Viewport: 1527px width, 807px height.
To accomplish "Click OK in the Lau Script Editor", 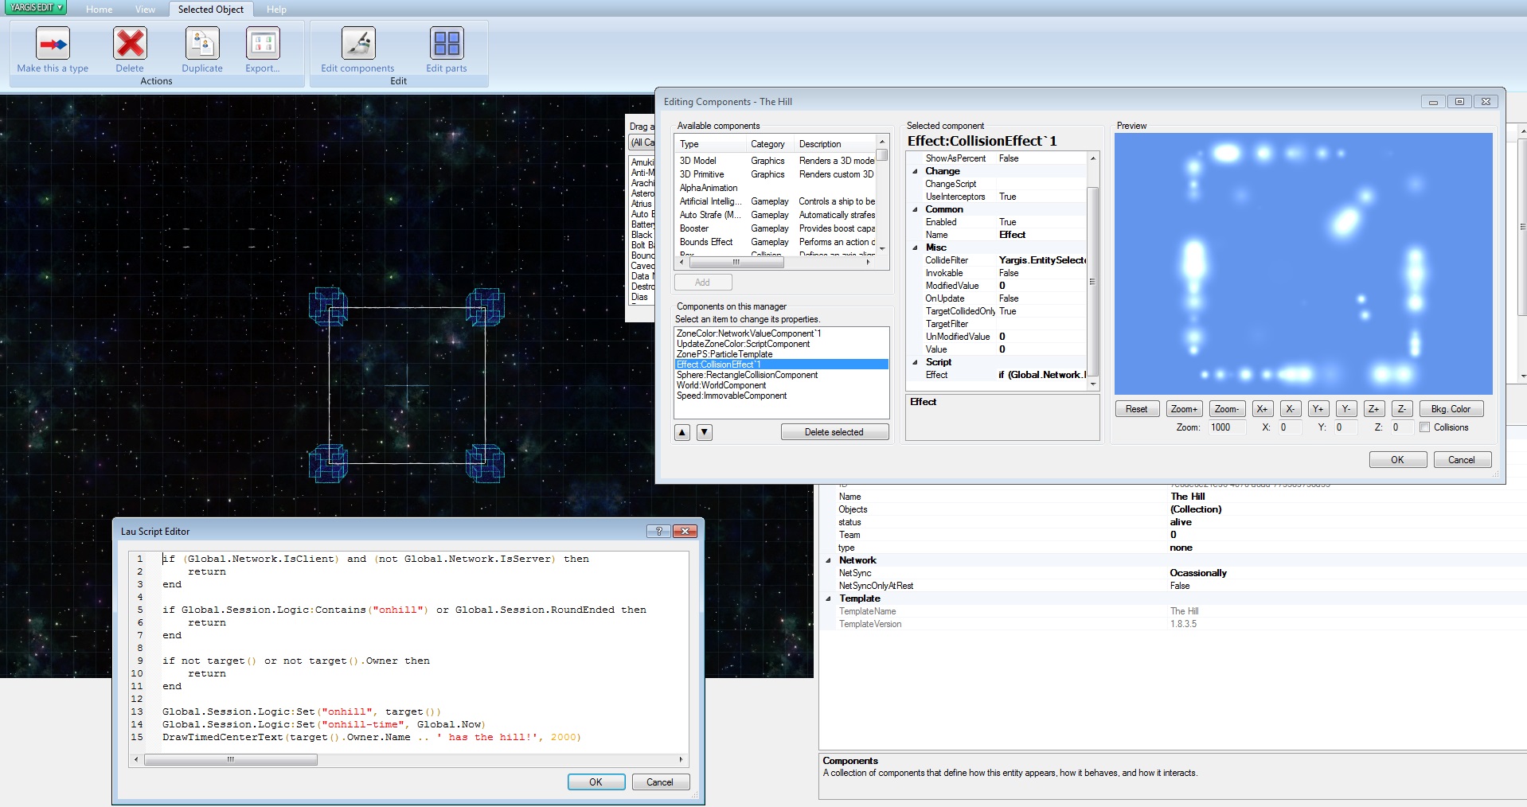I will [x=596, y=782].
